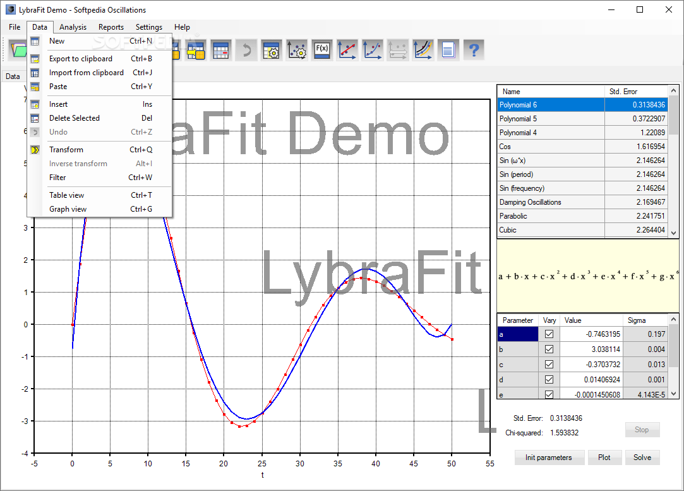This screenshot has width=684, height=491.
Task: Click the icon next to Insert
Action: coord(35,104)
